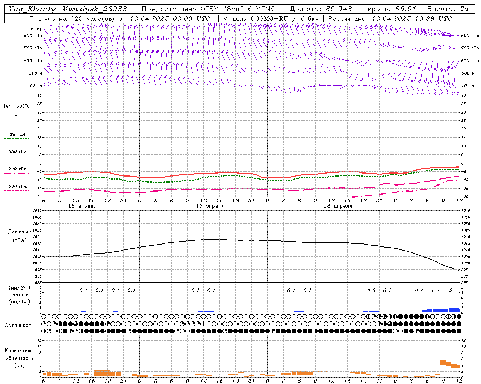Select the model name COSMO-RU / 6.6км
The image size is (481, 384).
285,18
